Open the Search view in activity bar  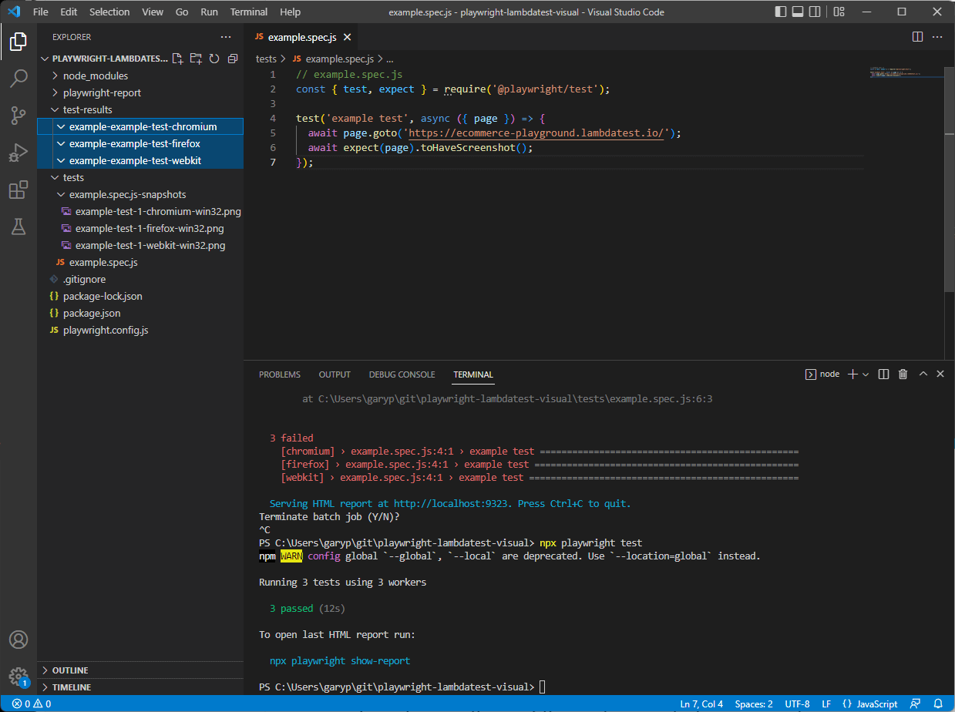[x=18, y=79]
